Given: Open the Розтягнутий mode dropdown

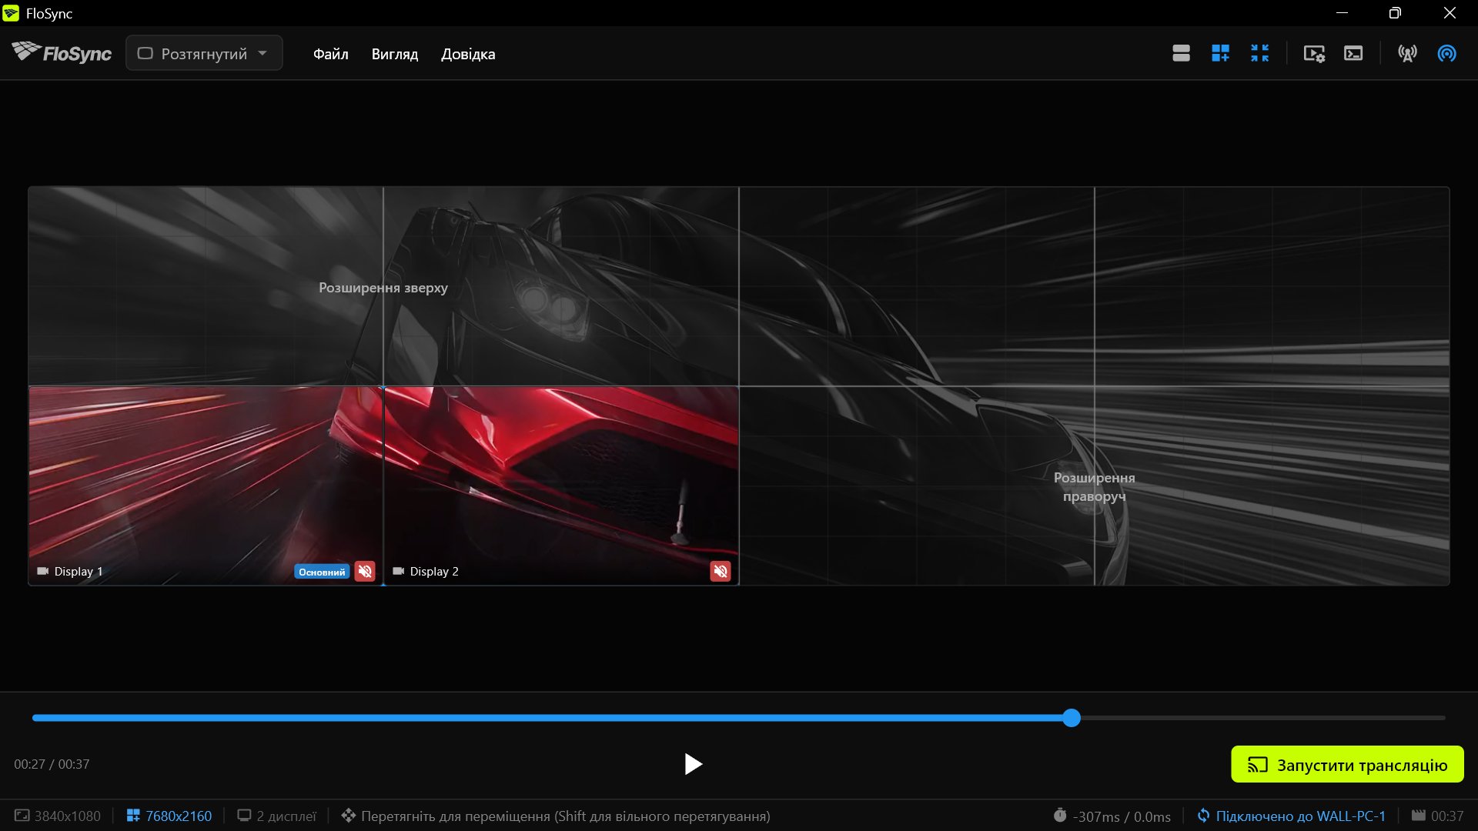Looking at the screenshot, I should 204,53.
